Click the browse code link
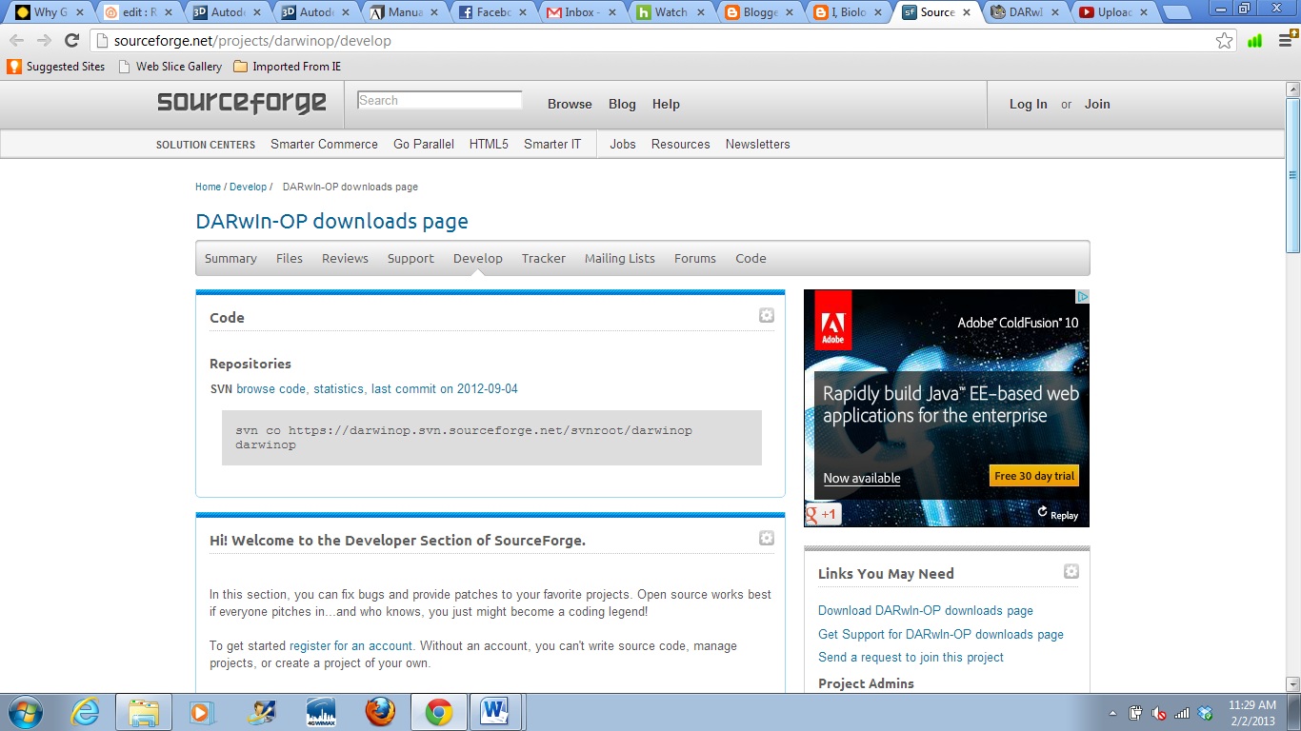The width and height of the screenshot is (1301, 731). [271, 388]
